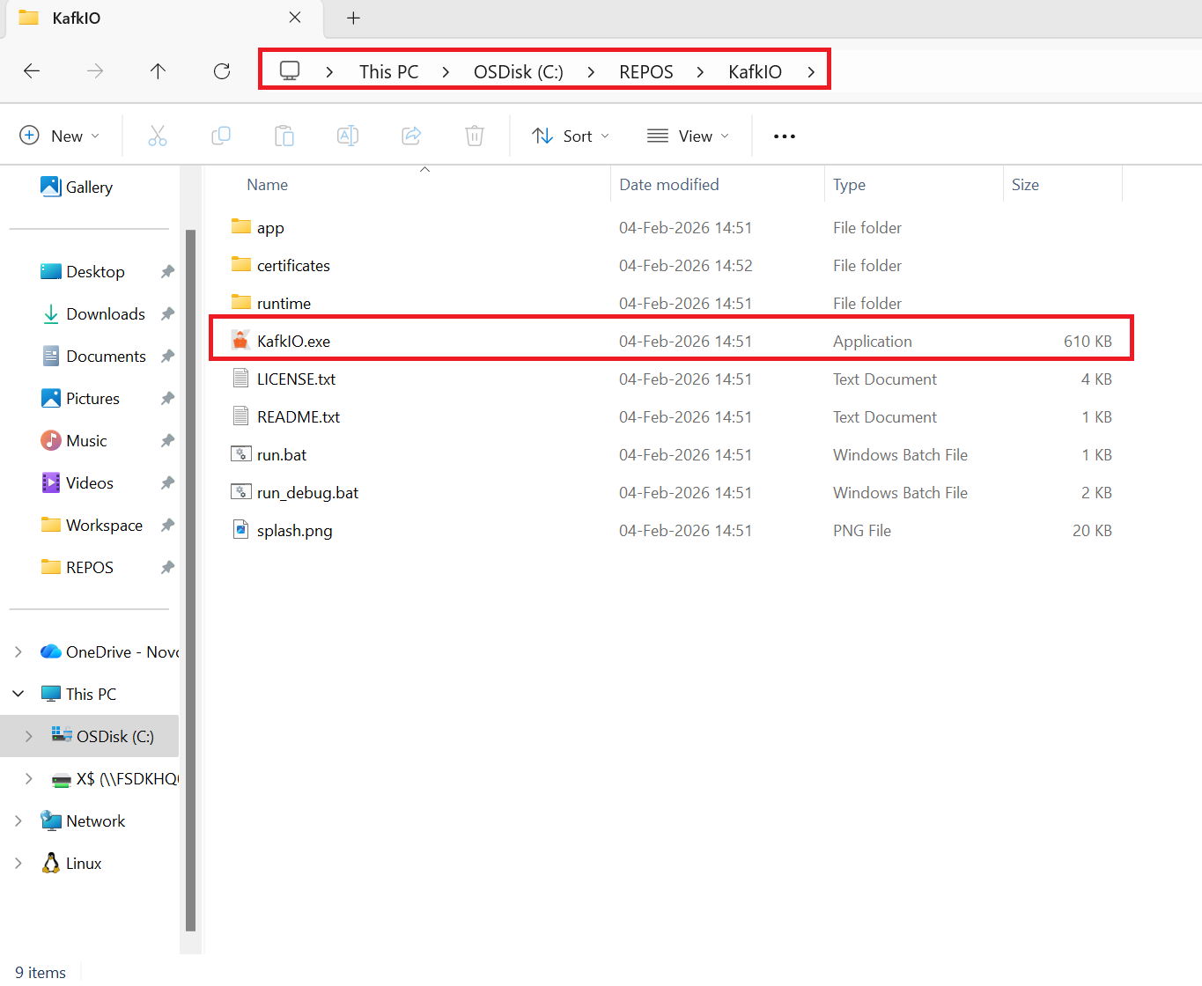The image size is (1202, 986).
Task: Open the New dropdown menu
Action: click(x=60, y=136)
